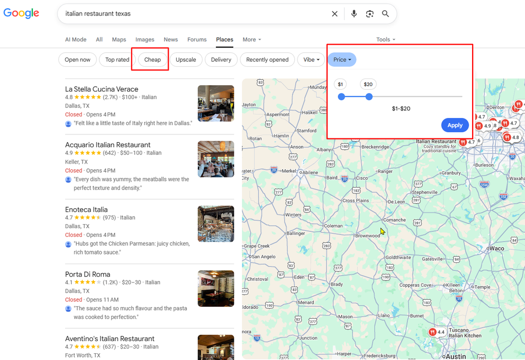The width and height of the screenshot is (525, 360).
Task: Toggle the Open now filter chip
Action: click(x=77, y=59)
